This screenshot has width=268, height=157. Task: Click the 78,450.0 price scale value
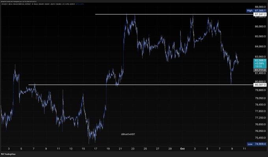point(260,105)
